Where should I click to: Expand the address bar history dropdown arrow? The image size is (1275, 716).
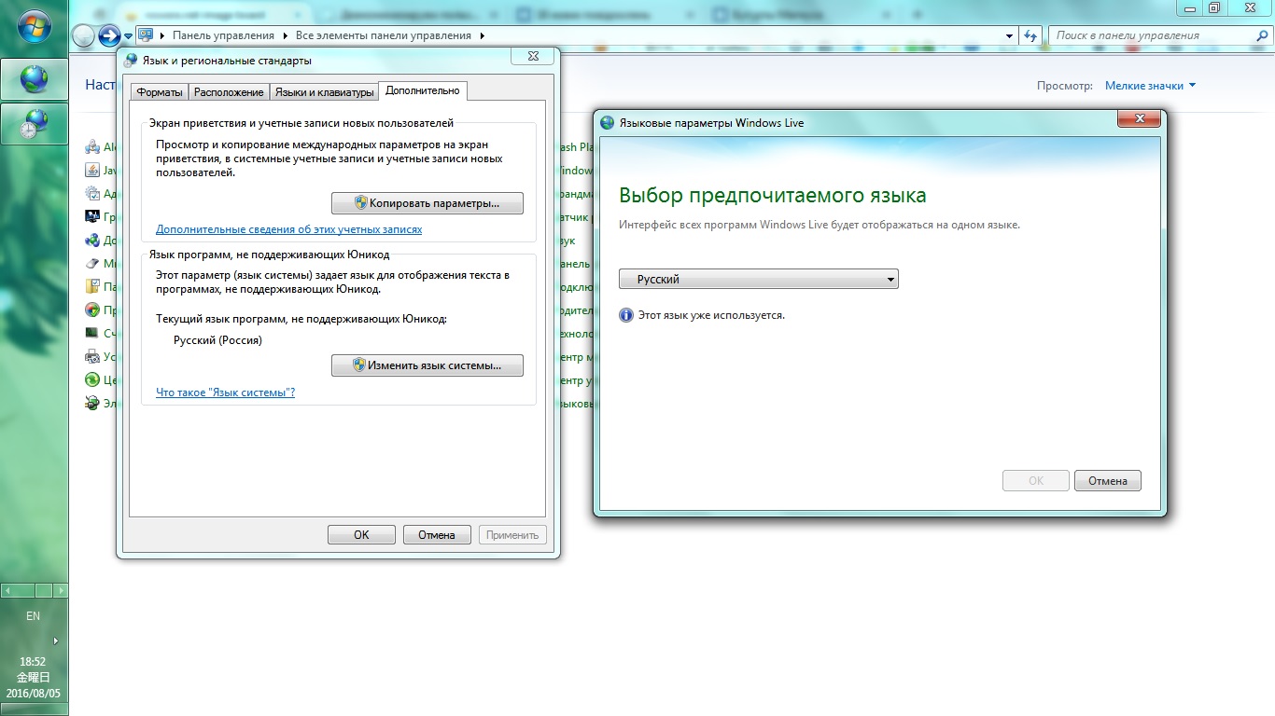point(1010,35)
